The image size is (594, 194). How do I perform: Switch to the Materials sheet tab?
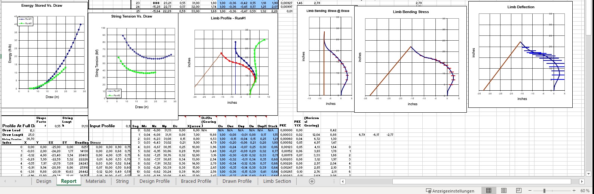[x=96, y=181]
